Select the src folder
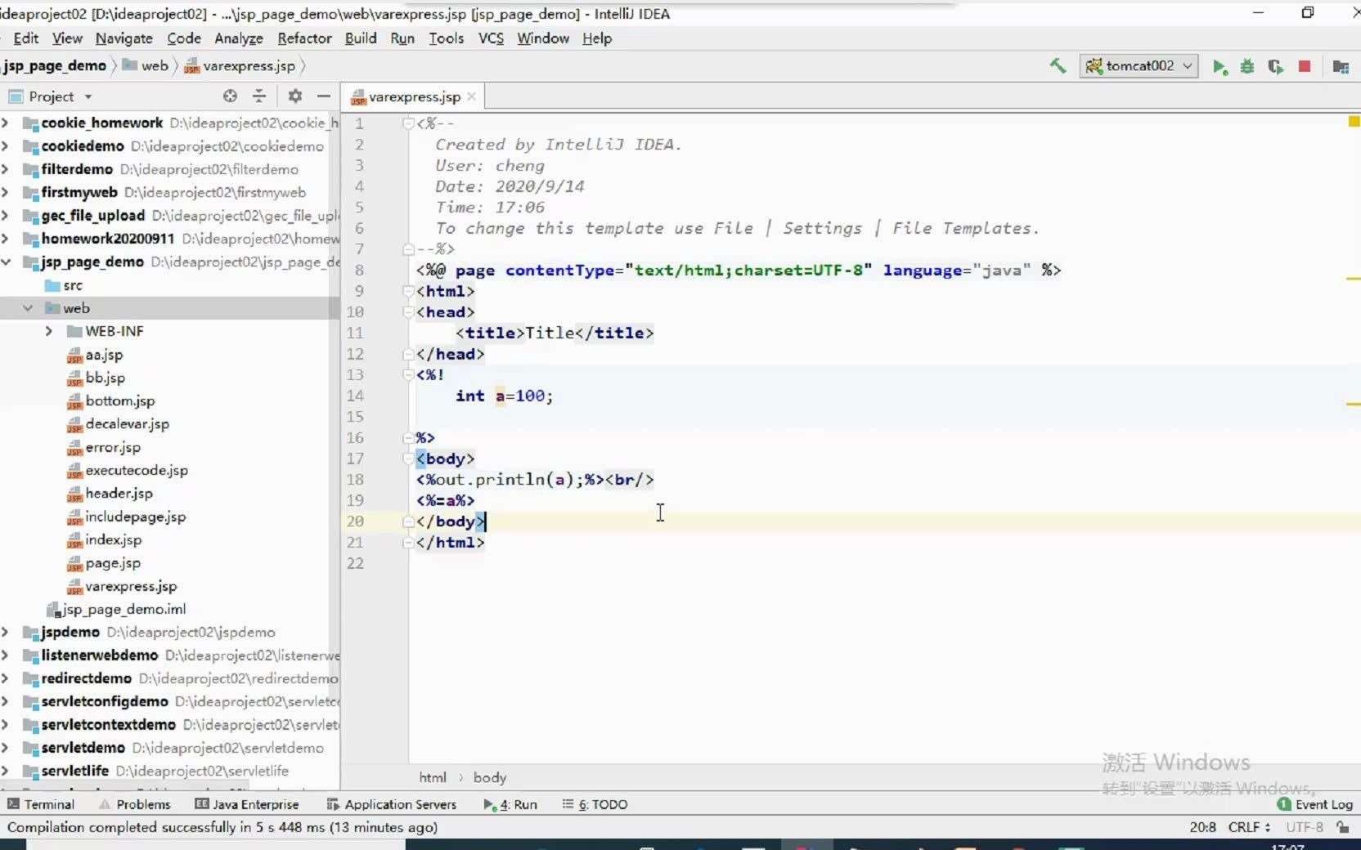This screenshot has height=850, width=1361. [x=64, y=285]
